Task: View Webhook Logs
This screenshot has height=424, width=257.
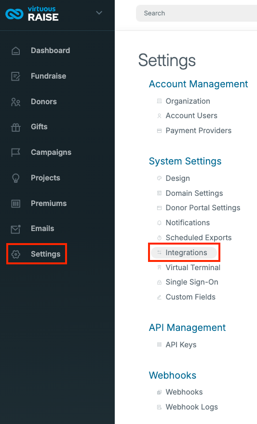Action: pos(191,407)
